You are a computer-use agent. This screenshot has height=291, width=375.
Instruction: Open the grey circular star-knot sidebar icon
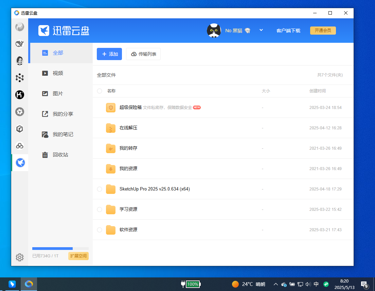tap(20, 112)
